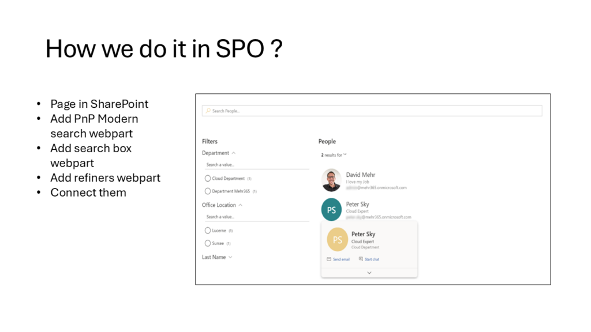Click "Cloud Department" text in the hover card
The image size is (591, 332).
click(x=365, y=247)
